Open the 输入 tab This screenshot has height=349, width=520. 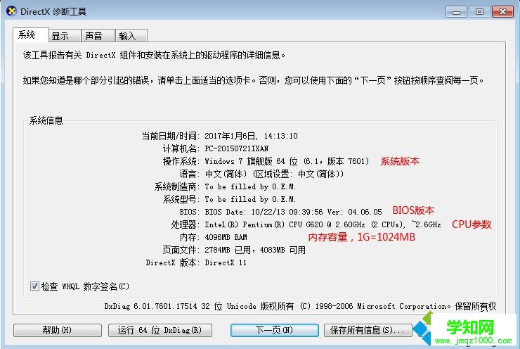[131, 36]
